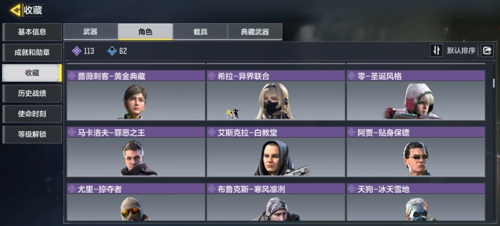
Task: Open the 使命时刻 section
Action: [x=32, y=114]
